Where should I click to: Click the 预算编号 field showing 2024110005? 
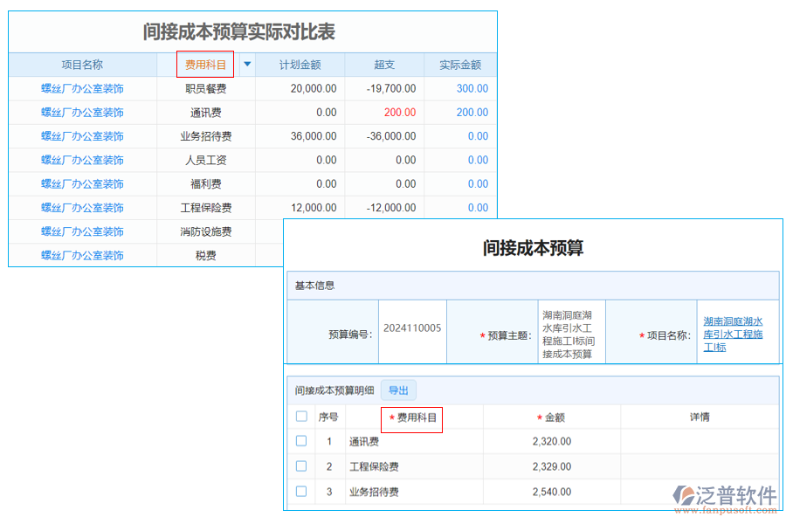tap(412, 331)
